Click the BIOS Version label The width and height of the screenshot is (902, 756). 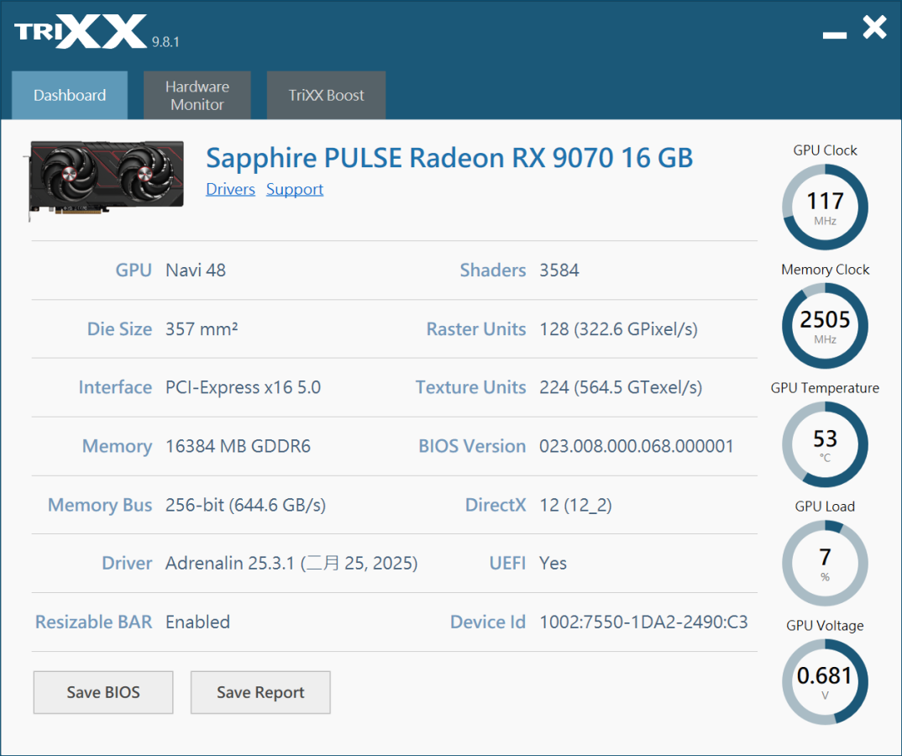pos(472,447)
